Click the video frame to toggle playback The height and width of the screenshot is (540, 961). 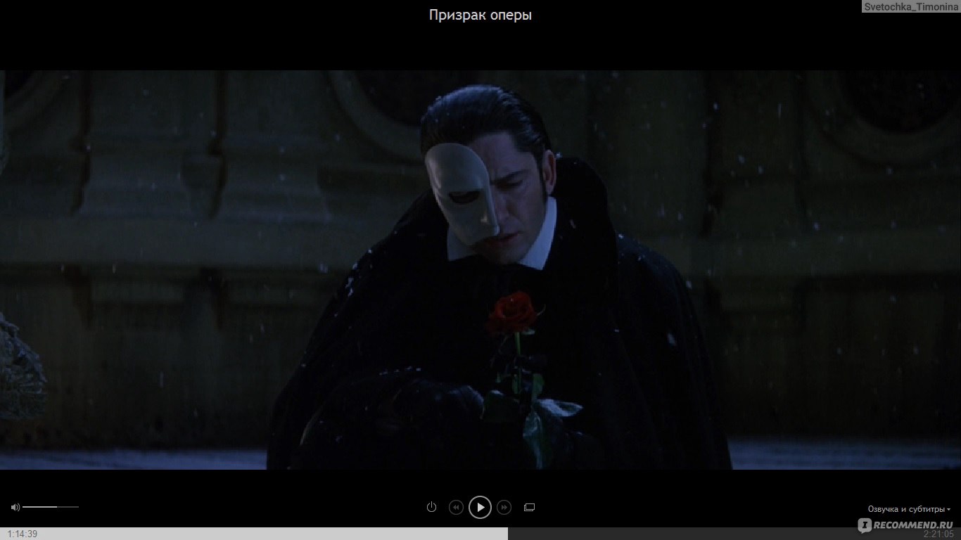480,270
